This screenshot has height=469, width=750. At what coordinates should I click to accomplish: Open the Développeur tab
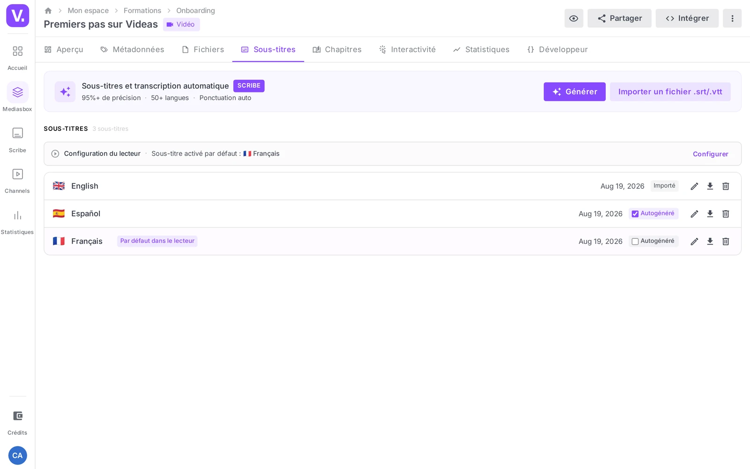(x=557, y=50)
